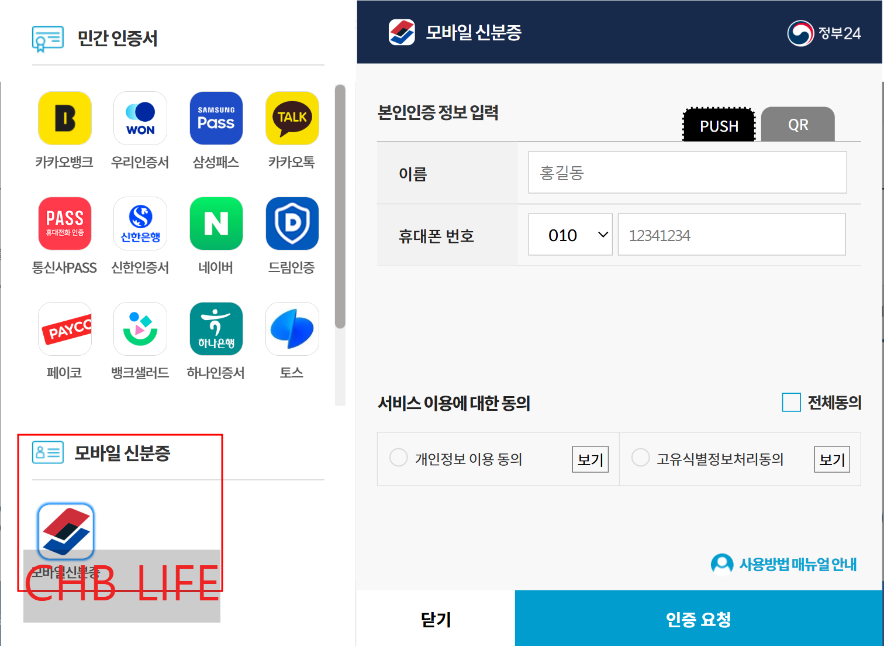
Task: Click the 전체동의 label text
Action: point(834,403)
